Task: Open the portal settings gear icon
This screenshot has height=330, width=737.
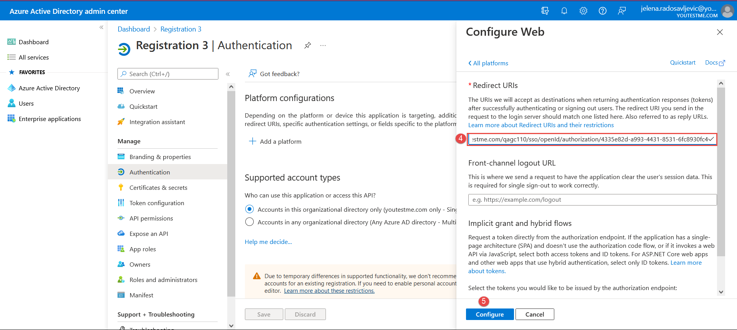Action: click(583, 11)
